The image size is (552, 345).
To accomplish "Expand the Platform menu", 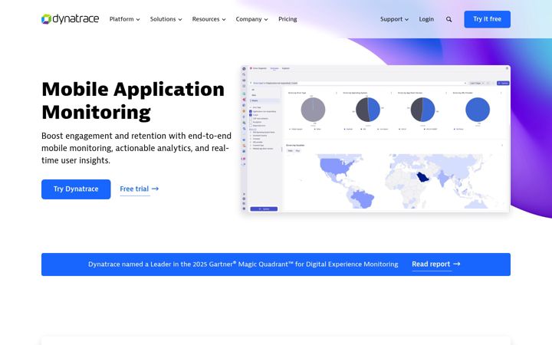I will 125,19.
